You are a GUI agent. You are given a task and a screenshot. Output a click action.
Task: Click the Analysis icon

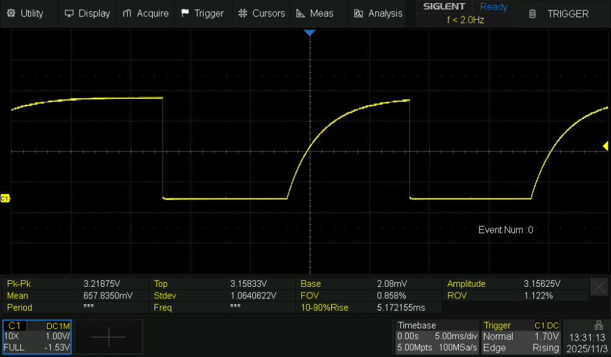tap(357, 13)
